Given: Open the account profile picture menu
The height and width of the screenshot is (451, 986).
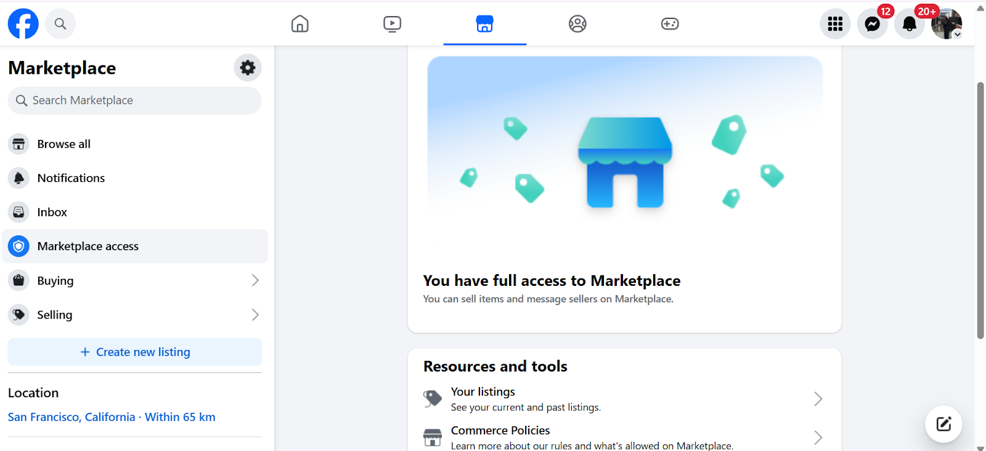Looking at the screenshot, I should click(x=947, y=24).
